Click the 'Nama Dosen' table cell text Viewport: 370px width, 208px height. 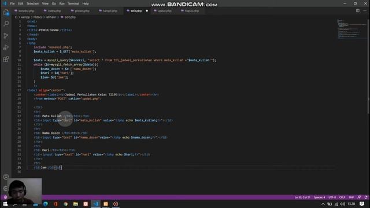point(51,133)
